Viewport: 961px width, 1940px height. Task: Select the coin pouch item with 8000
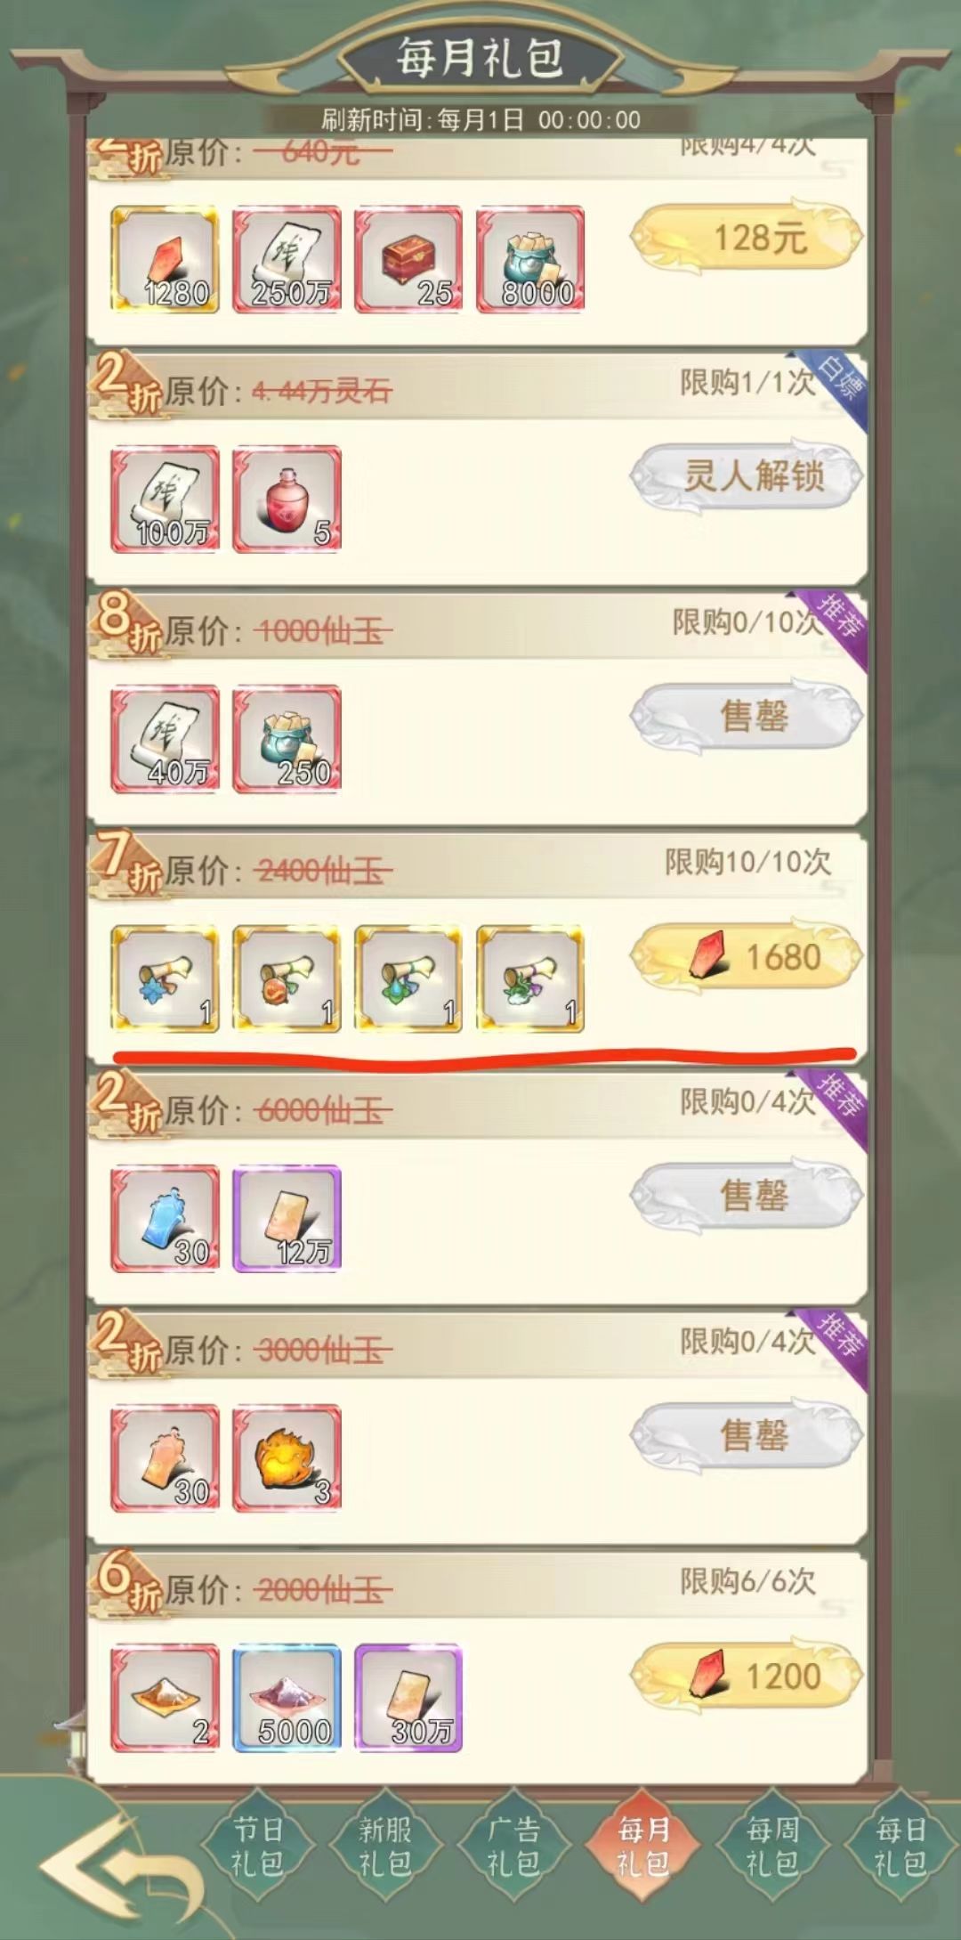(530, 259)
